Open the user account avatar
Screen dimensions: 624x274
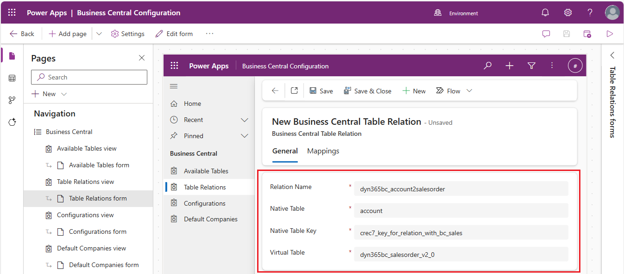point(612,13)
